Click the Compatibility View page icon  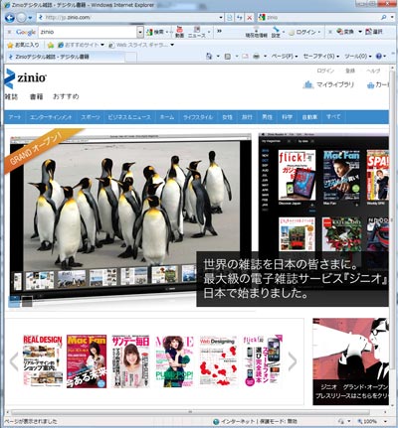229,17
